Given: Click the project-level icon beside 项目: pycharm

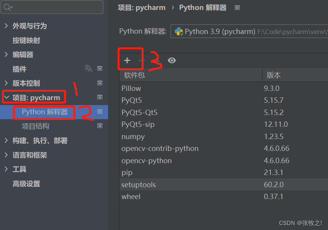Looking at the screenshot, I should [x=100, y=97].
